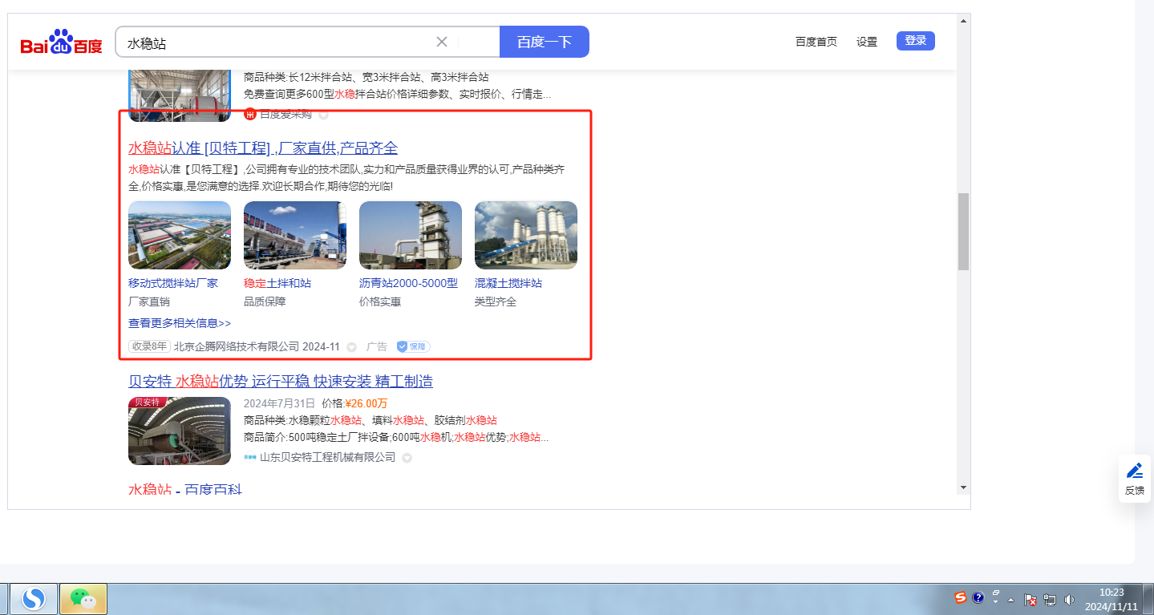Expand dropdown next to 山东贝安特工程机械有限公司
1154x615 pixels.
[x=407, y=458]
